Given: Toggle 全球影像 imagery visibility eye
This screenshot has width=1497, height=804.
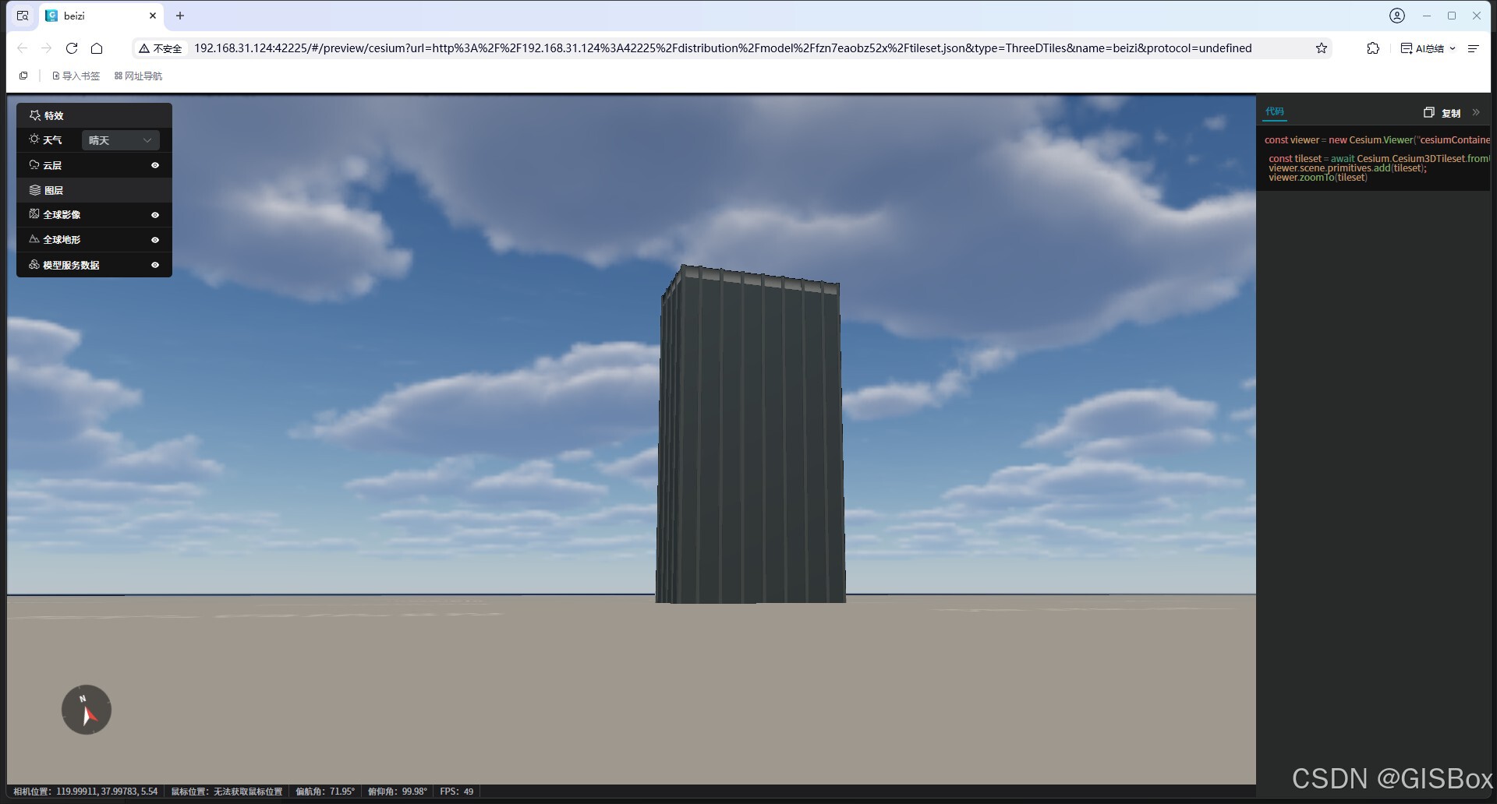Looking at the screenshot, I should [155, 215].
